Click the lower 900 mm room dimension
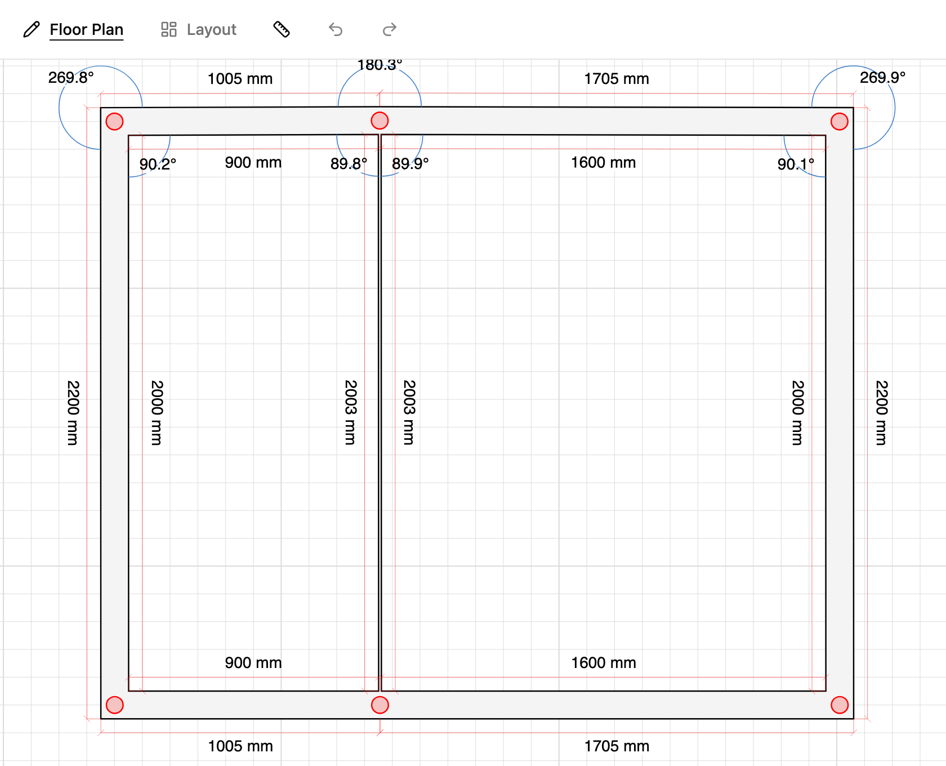The height and width of the screenshot is (766, 946). tap(253, 663)
